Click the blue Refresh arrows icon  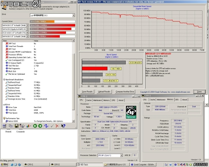pyautogui.click(x=46, y=126)
